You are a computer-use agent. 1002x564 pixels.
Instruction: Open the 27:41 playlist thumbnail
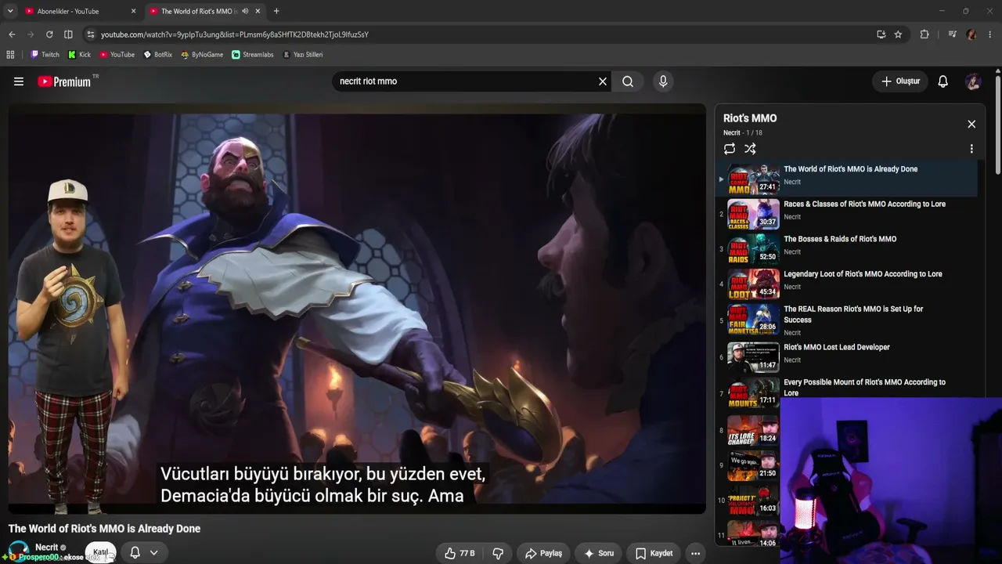[753, 179]
